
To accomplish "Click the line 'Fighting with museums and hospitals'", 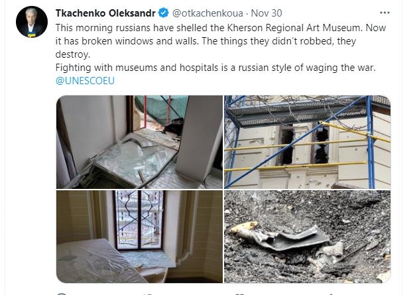I will pos(215,68).
